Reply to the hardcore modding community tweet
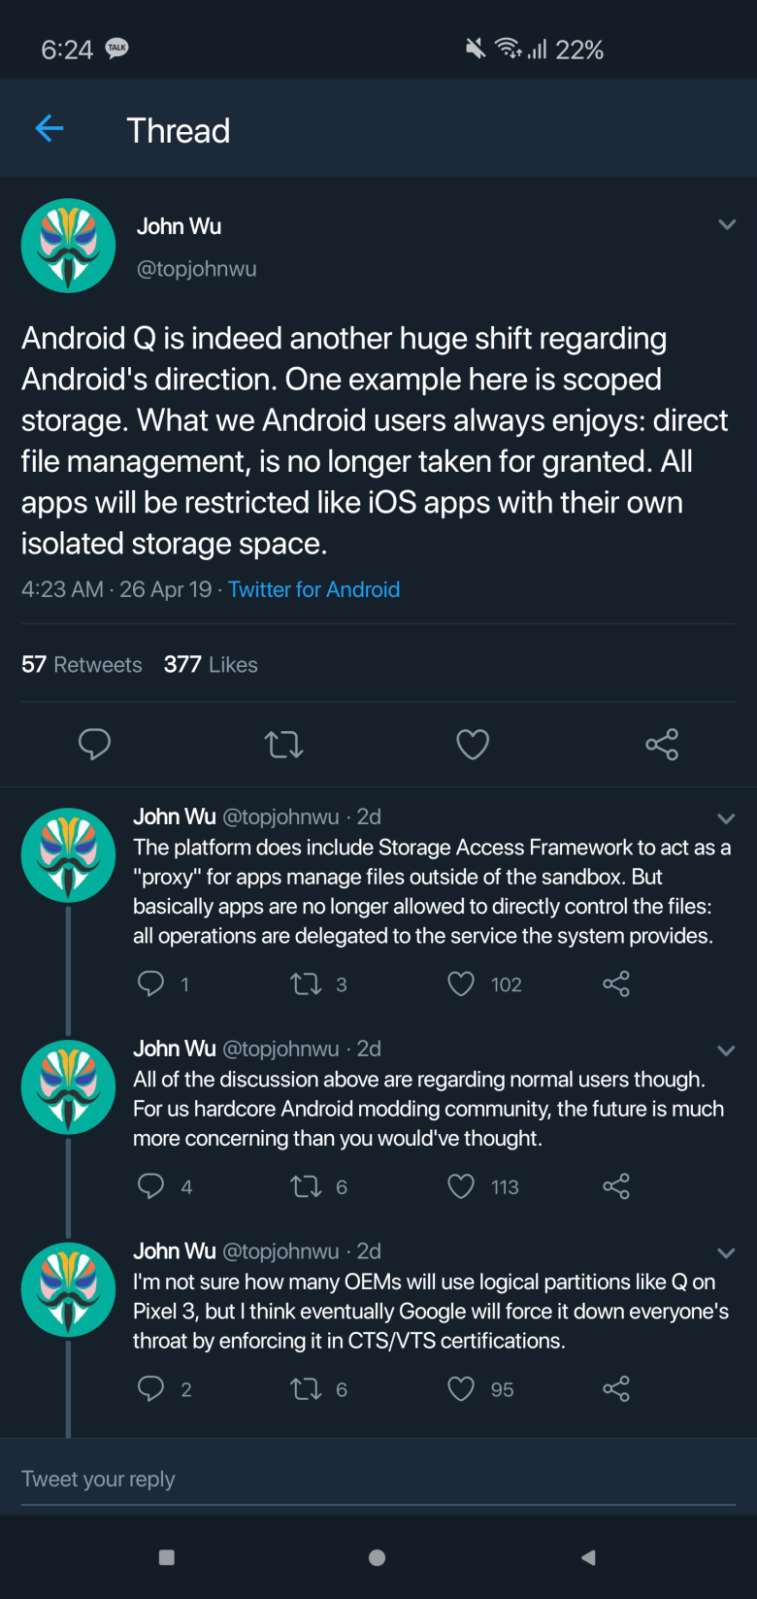 [x=150, y=1186]
